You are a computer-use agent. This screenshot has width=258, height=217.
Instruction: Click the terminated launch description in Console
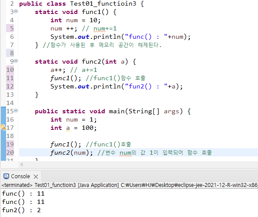[129, 185]
